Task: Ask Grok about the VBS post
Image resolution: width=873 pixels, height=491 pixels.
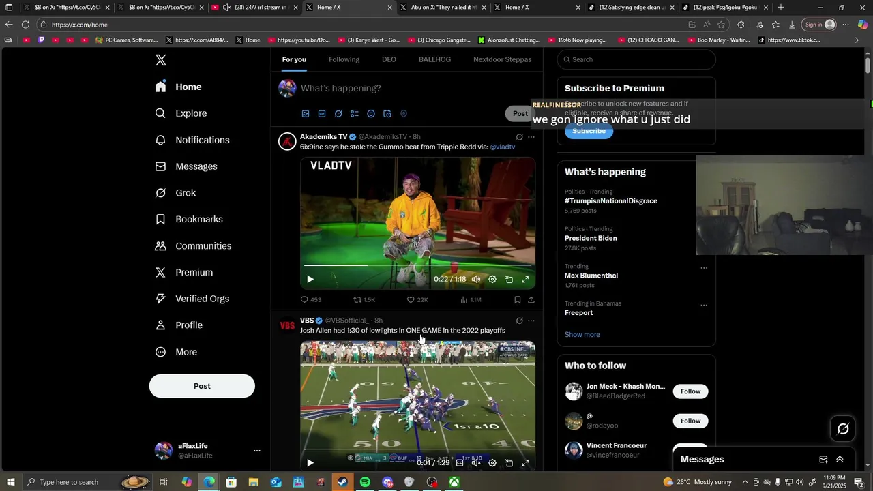Action: (519, 321)
